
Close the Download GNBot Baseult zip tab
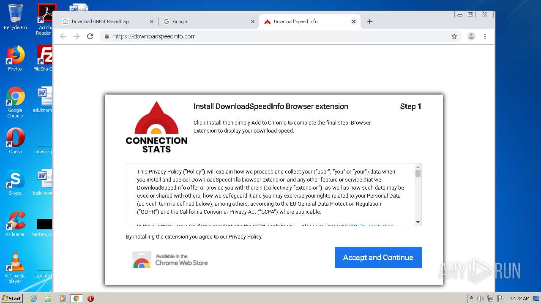[152, 22]
